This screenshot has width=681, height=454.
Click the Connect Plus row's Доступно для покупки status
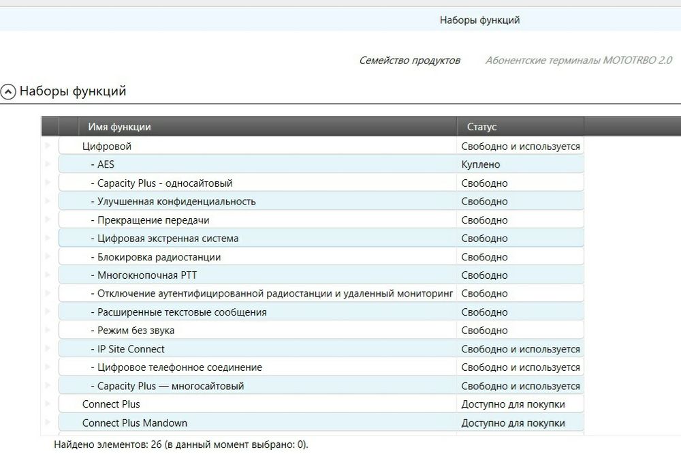[x=513, y=404]
